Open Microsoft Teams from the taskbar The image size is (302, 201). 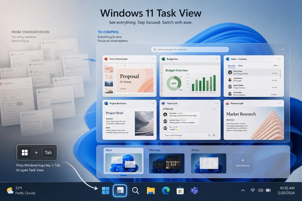tap(194, 191)
